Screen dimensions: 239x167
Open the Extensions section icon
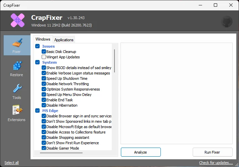point(17,111)
